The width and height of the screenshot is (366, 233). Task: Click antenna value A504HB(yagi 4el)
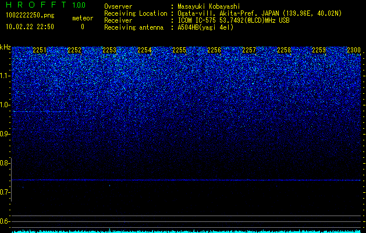pyautogui.click(x=205, y=27)
